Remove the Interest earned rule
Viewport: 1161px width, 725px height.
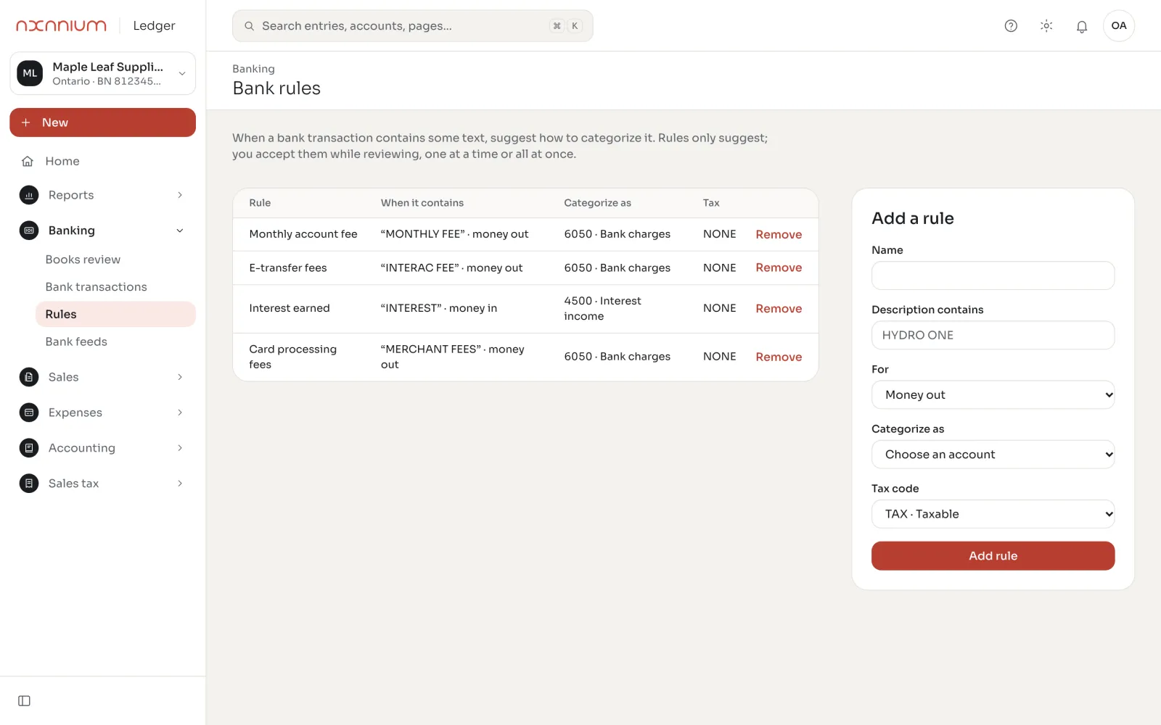coord(779,309)
